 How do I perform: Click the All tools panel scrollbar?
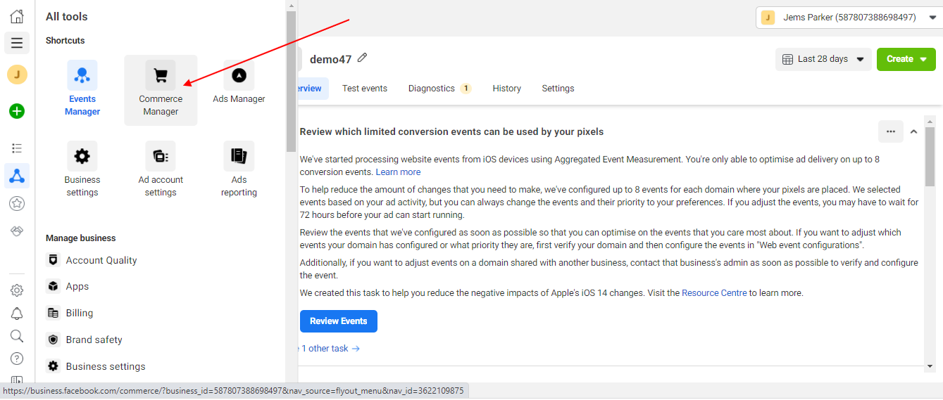291,81
